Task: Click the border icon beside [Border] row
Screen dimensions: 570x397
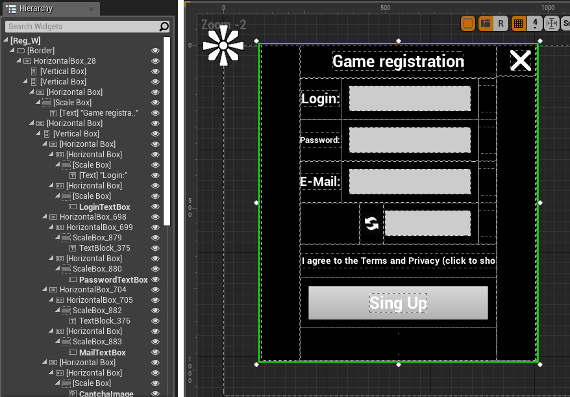Action: point(21,51)
